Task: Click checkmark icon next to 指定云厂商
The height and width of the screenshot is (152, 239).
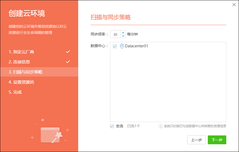Action: (68, 52)
